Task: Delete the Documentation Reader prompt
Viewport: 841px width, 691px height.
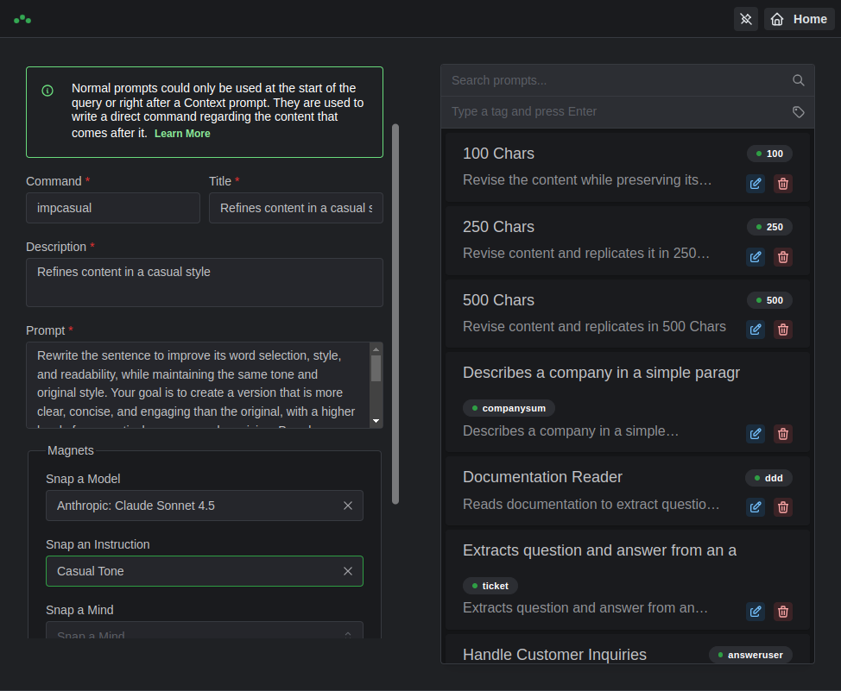Action: (x=783, y=507)
